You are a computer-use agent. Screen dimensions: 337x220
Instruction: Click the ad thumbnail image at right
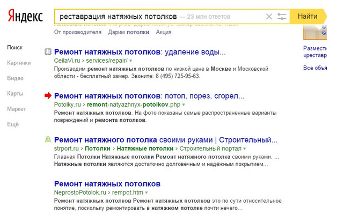(x=315, y=32)
